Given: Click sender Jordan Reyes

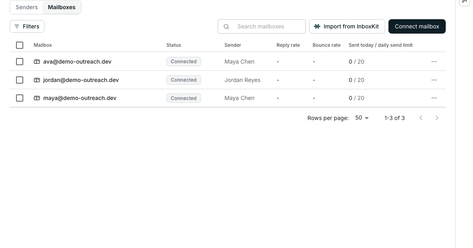Looking at the screenshot, I should 242,80.
